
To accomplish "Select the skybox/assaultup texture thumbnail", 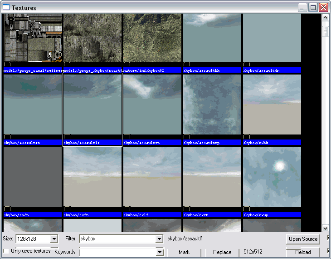I will tap(212, 105).
